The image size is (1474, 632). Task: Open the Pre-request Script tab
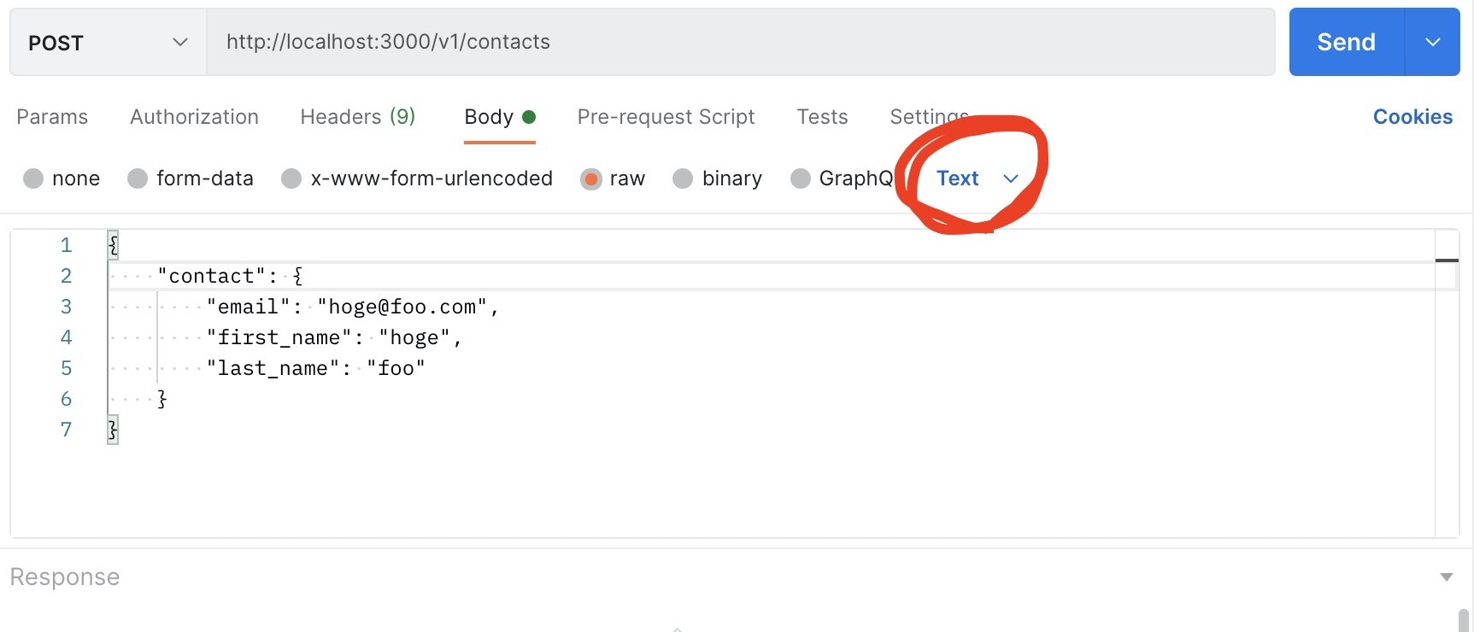click(x=666, y=117)
